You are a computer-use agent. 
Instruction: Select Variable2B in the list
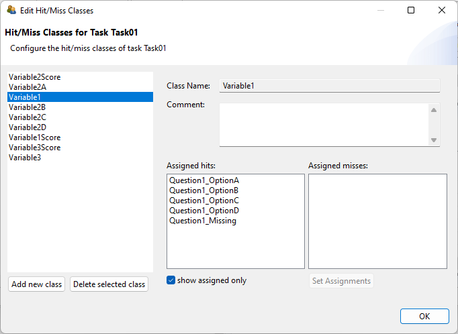point(28,107)
